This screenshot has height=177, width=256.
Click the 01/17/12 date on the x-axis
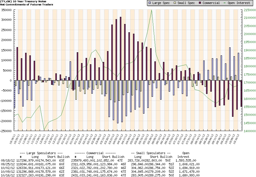point(68,139)
